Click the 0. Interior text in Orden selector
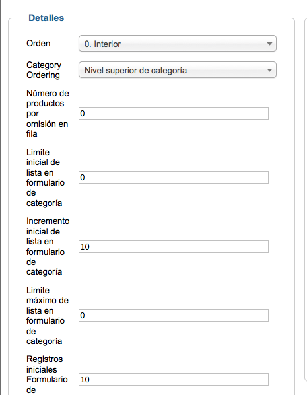The image size is (307, 395). [102, 44]
